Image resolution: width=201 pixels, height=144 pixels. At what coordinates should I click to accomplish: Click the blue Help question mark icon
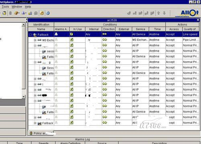(48, 13)
